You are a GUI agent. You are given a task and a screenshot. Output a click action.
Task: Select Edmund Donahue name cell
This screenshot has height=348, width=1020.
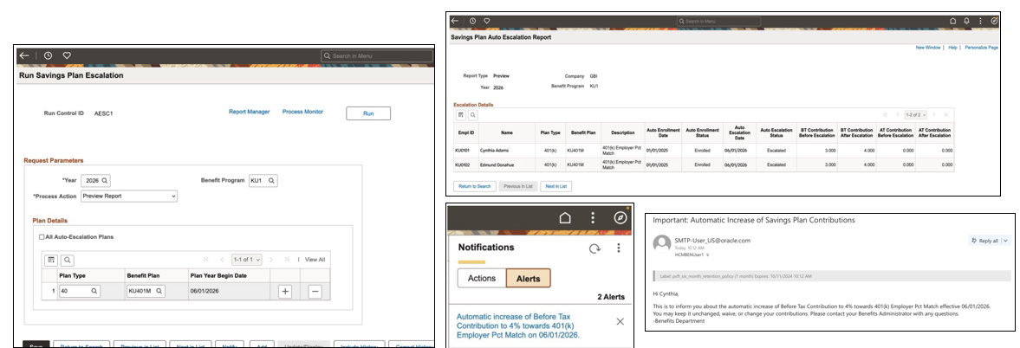pyautogui.click(x=507, y=164)
